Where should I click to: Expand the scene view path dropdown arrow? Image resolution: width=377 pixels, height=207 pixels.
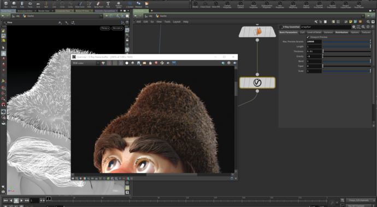pos(101,16)
